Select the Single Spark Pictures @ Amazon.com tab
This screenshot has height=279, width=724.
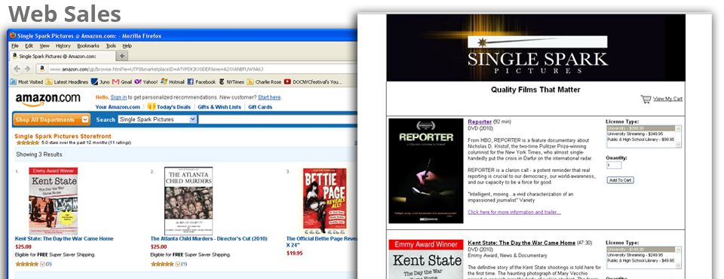pyautogui.click(x=63, y=56)
